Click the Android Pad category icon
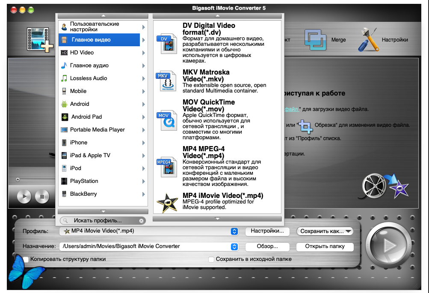The width and height of the screenshot is (429, 293). click(65, 117)
